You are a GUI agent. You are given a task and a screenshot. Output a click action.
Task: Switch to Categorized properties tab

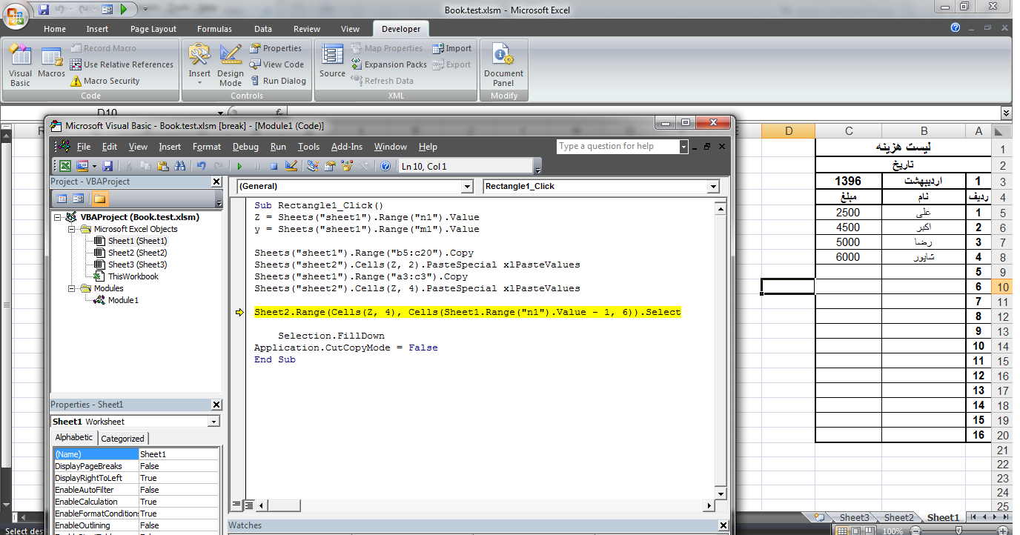(122, 439)
